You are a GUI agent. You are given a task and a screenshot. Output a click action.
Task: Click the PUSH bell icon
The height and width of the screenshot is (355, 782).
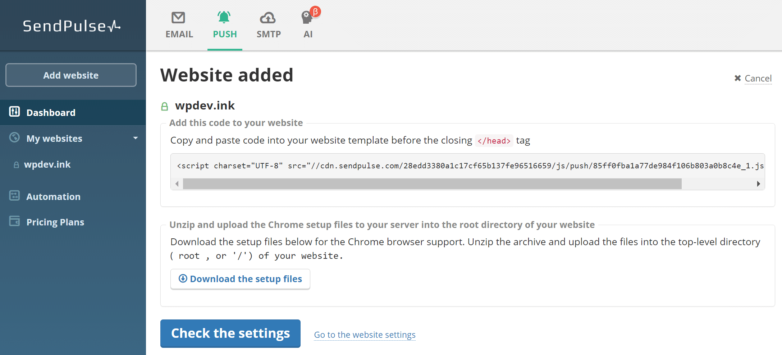[x=224, y=17]
